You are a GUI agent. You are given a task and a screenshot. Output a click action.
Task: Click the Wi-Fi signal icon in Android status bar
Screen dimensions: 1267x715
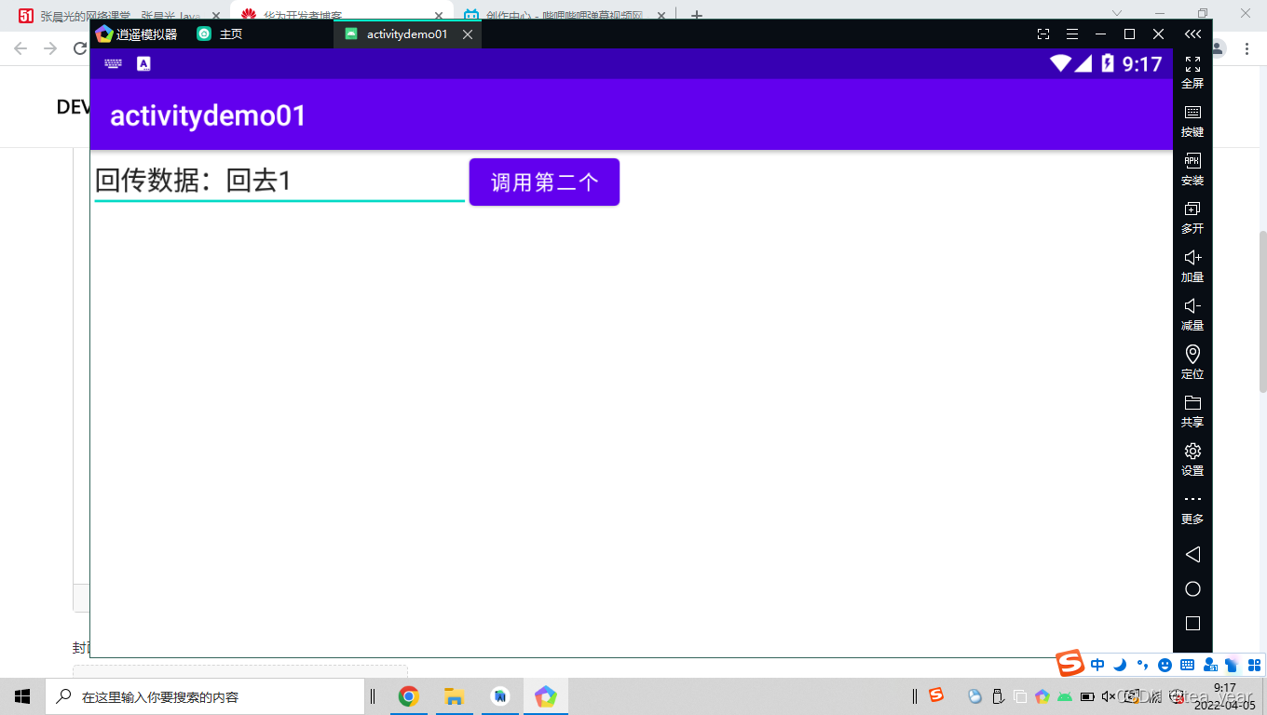point(1060,63)
